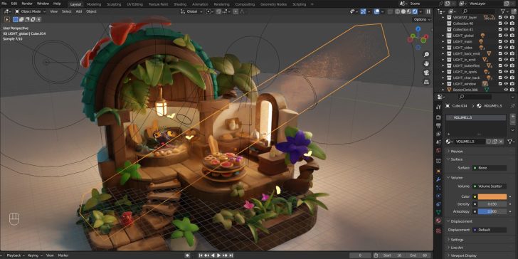Pause viewport render preview
Viewport: 518px width, 259px height.
[x=428, y=11]
